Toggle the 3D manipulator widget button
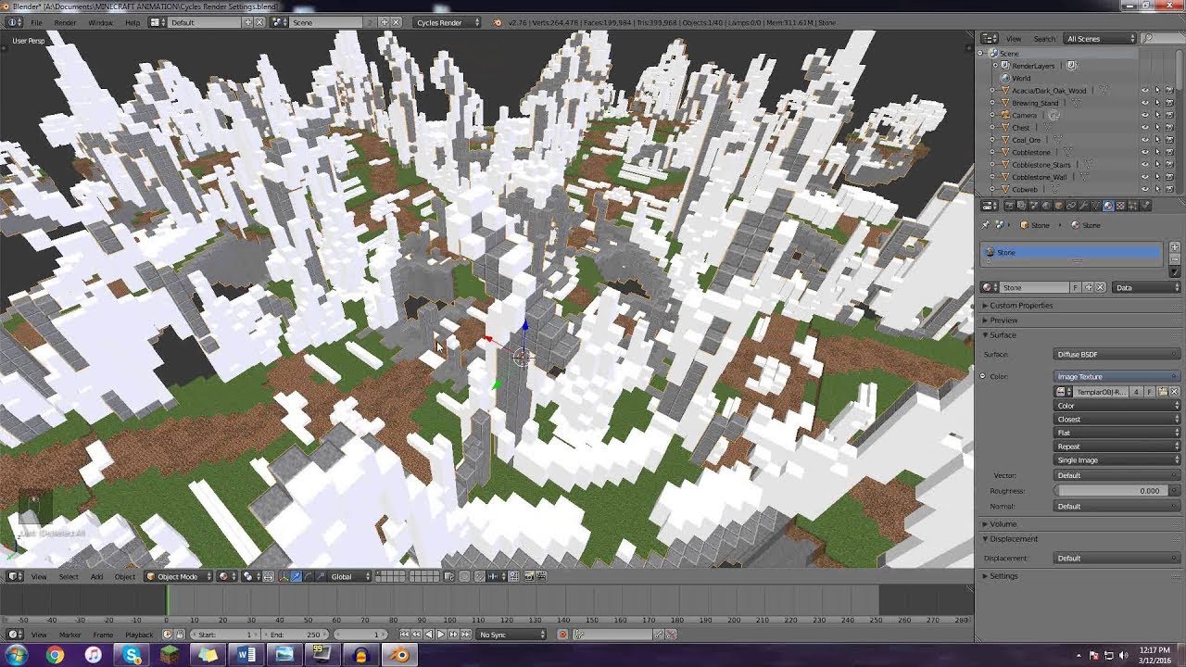The width and height of the screenshot is (1186, 667). (284, 576)
